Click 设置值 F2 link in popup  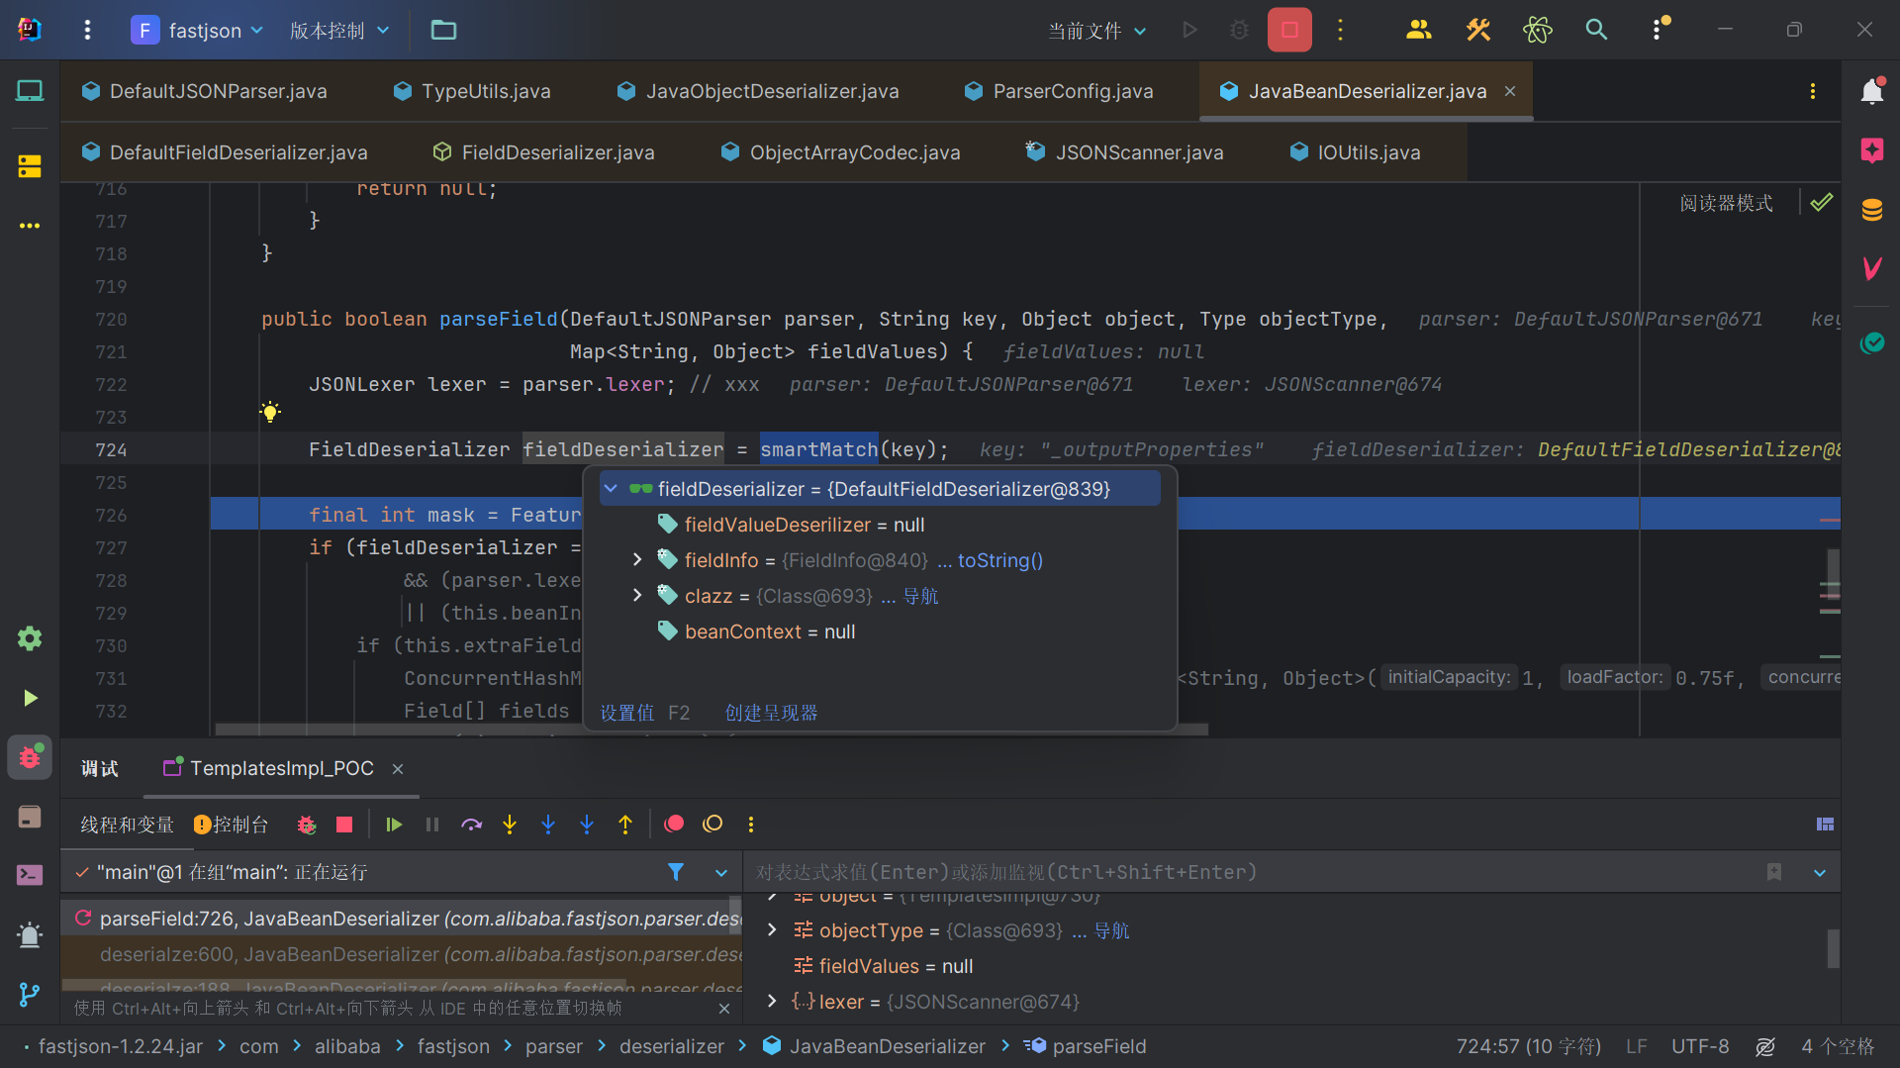tap(644, 713)
